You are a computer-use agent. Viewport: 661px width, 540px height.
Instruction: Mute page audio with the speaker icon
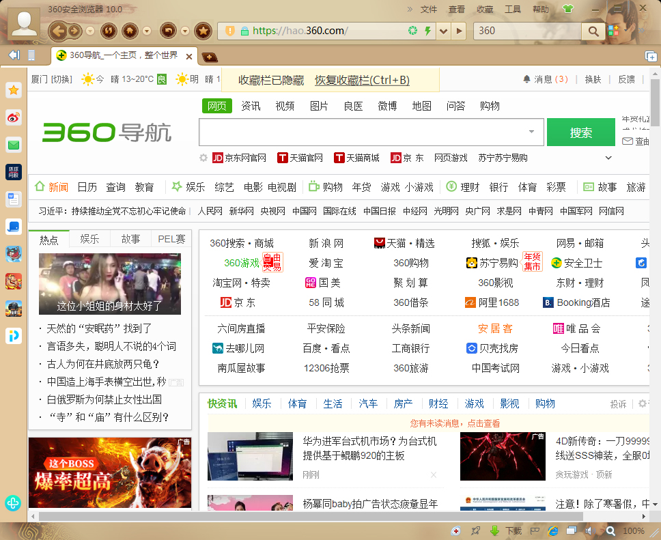(x=590, y=530)
